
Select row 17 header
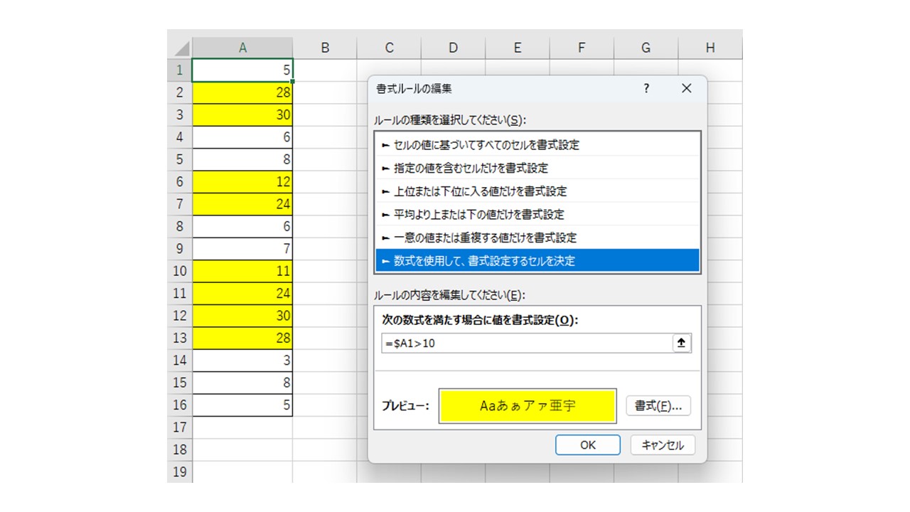coord(179,427)
